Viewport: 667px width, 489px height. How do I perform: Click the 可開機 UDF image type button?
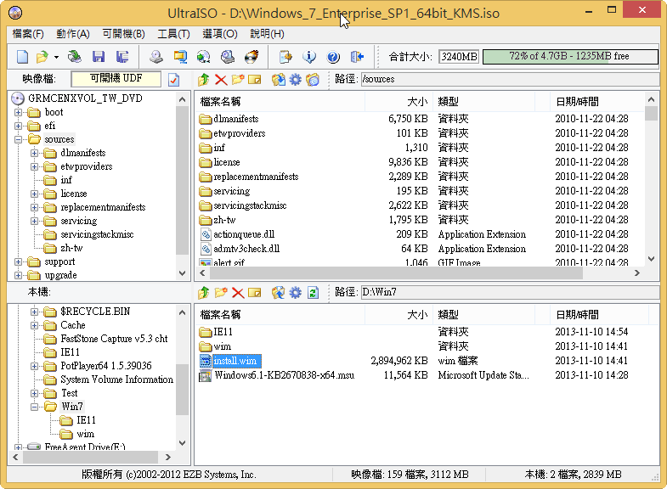point(116,79)
